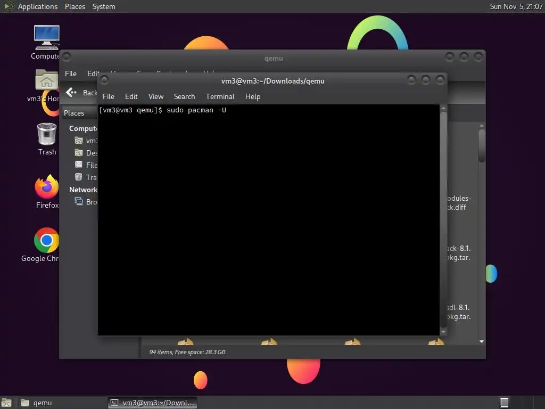Image resolution: width=545 pixels, height=409 pixels.
Task: Select Browse Network entry in sidebar
Action: point(86,202)
